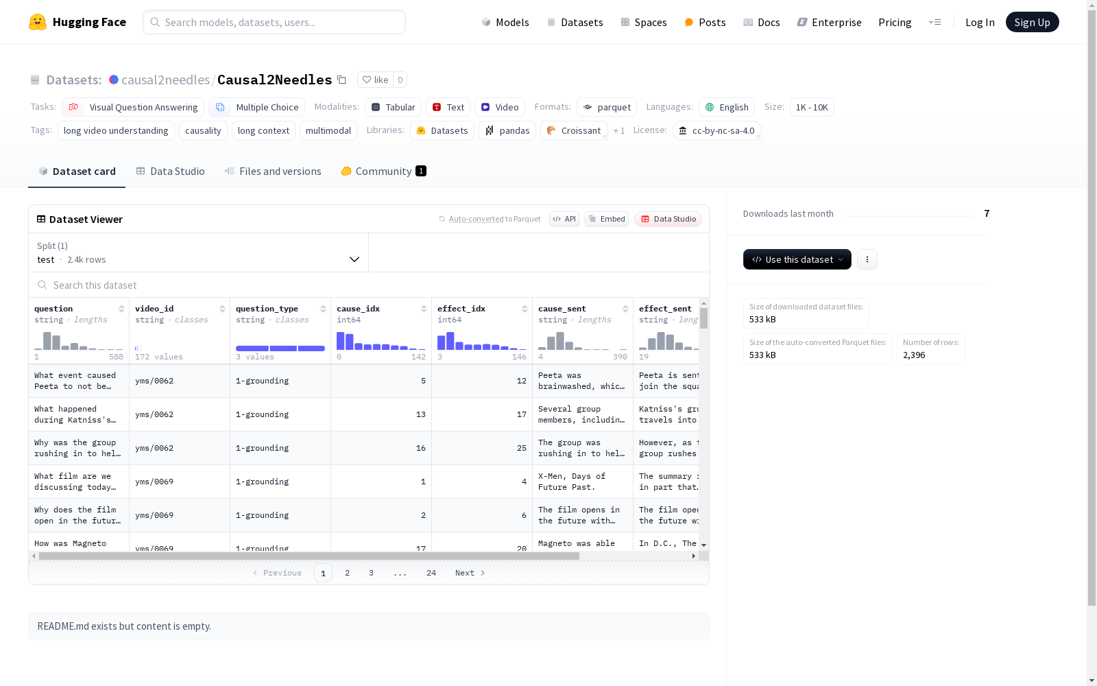Sort the cause_sent column with its arrows
The image size is (1097, 686).
point(625,309)
